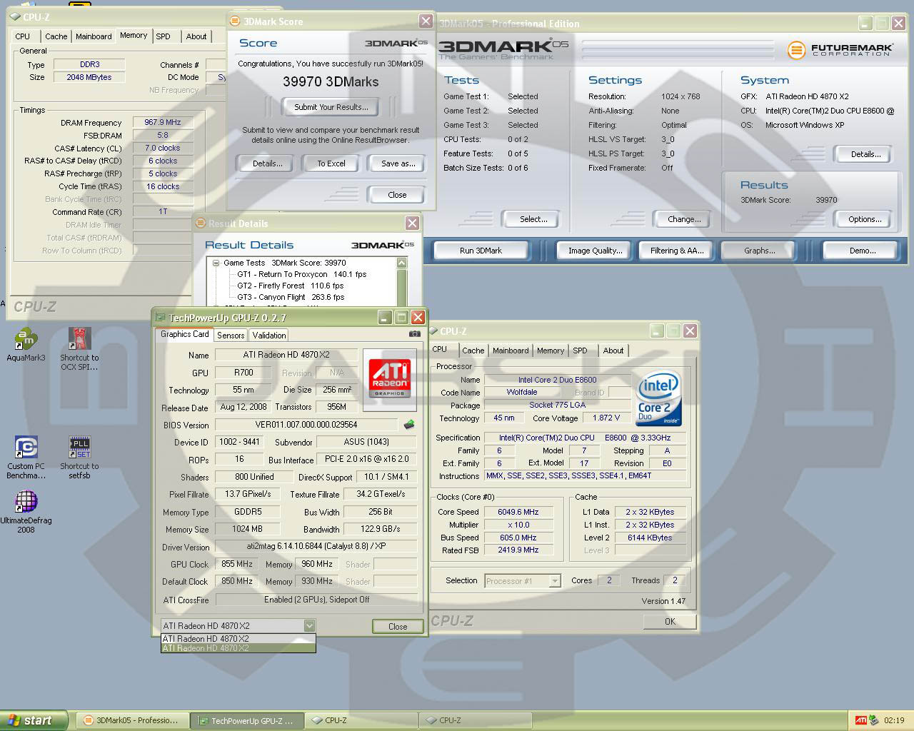Open the CPU tab in CPU-Z memory window
The width and height of the screenshot is (914, 731).
coord(23,36)
